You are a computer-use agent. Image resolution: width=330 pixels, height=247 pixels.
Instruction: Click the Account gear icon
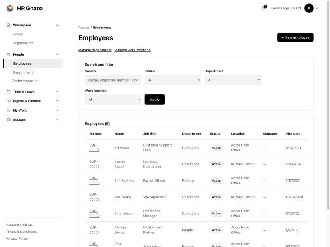[8, 119]
